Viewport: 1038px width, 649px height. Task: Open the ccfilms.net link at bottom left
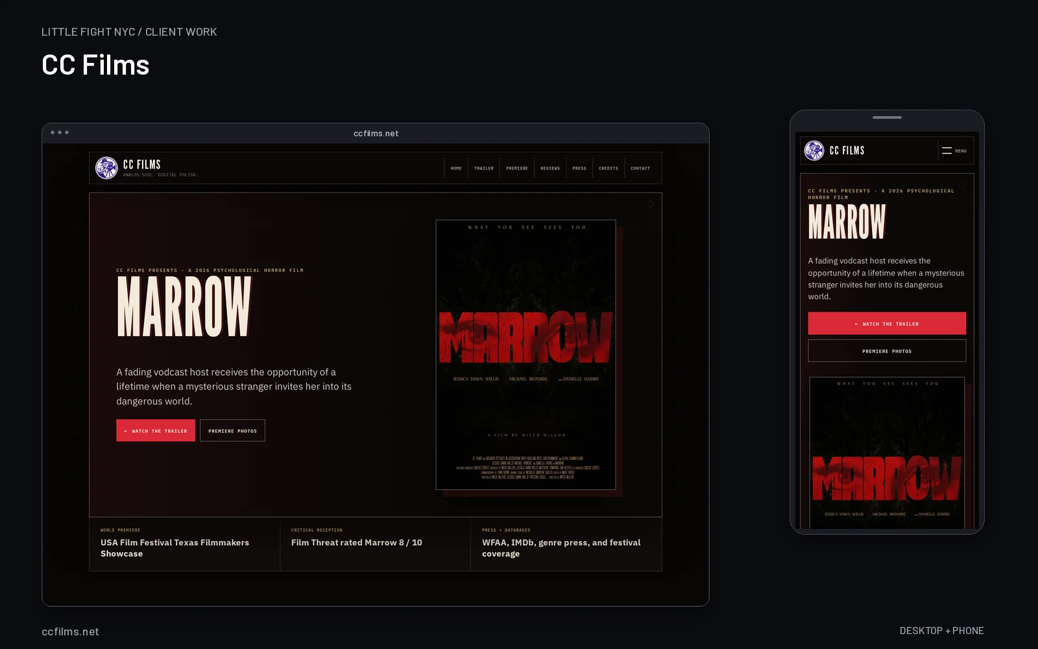70,631
